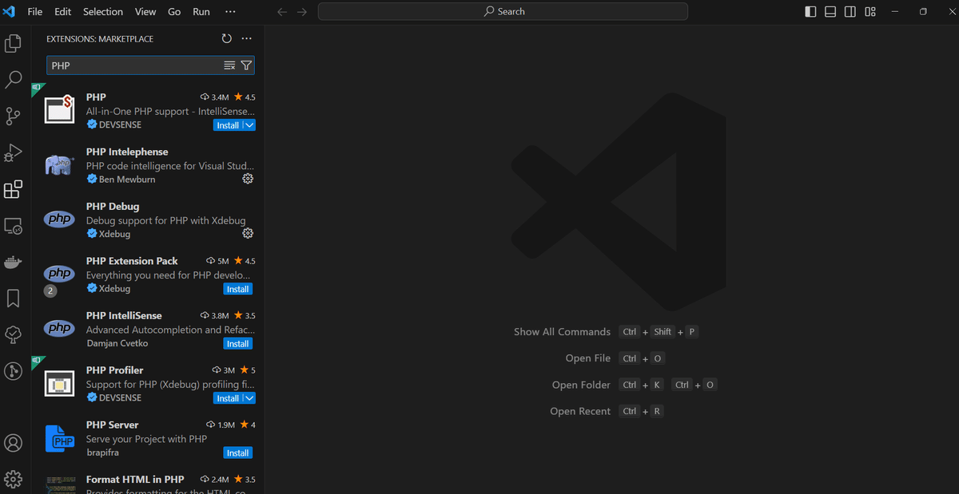Screen dimensions: 959x494
Task: Open the Explorer view in activity bar
Action: point(13,43)
